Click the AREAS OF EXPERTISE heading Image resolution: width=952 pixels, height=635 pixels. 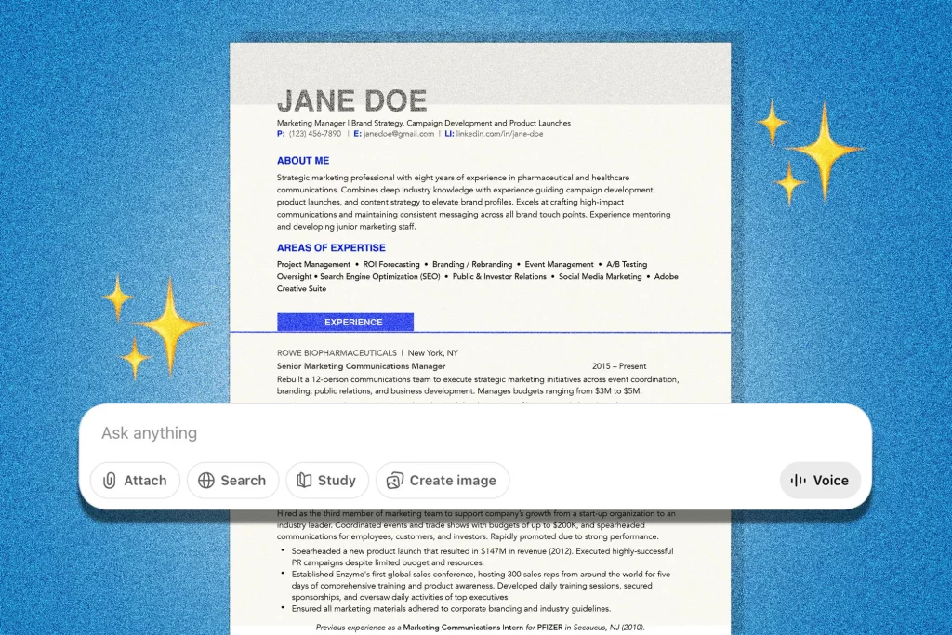tap(331, 247)
